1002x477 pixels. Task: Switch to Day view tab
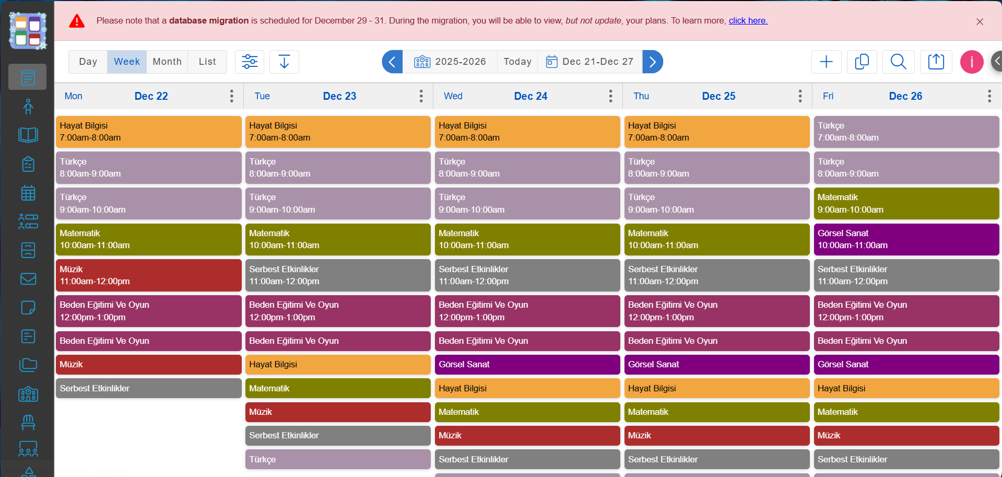(88, 62)
